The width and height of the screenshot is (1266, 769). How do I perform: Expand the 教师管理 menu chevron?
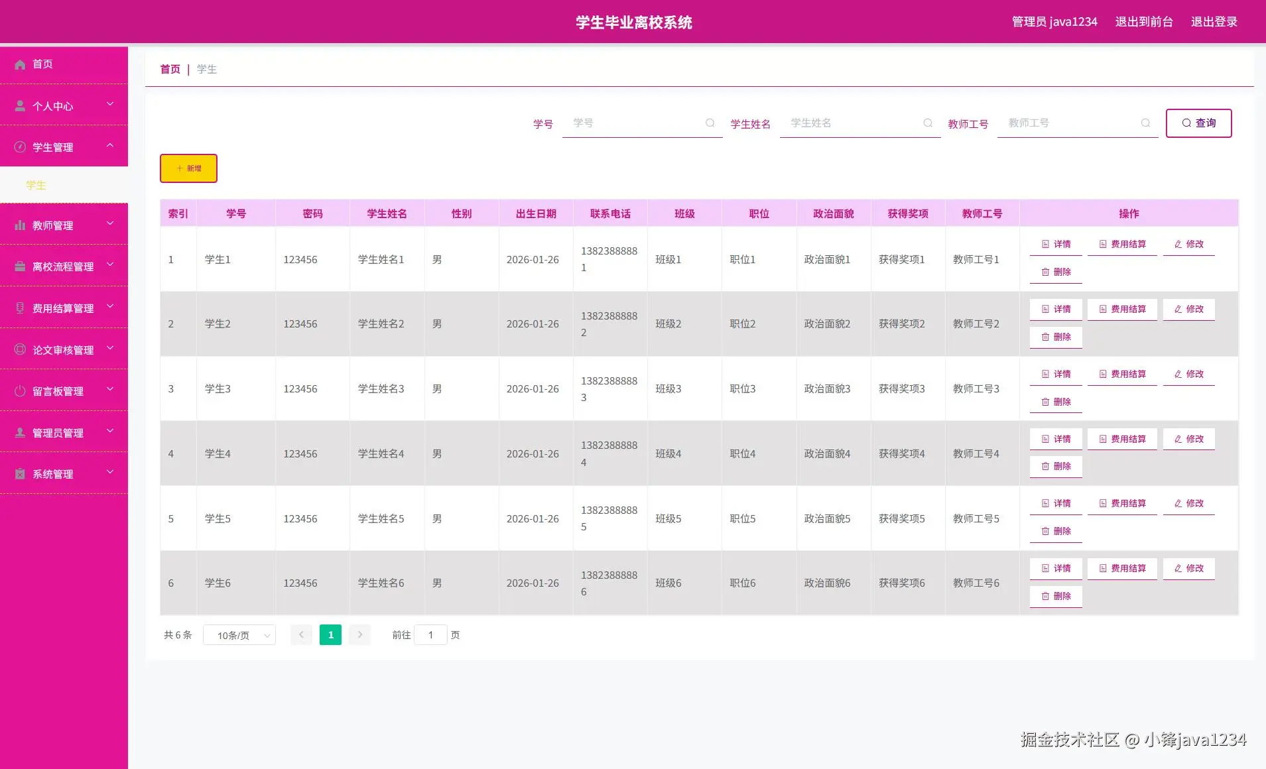click(110, 223)
